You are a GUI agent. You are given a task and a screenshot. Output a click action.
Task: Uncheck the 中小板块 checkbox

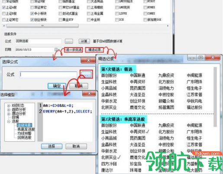click(x=32, y=13)
